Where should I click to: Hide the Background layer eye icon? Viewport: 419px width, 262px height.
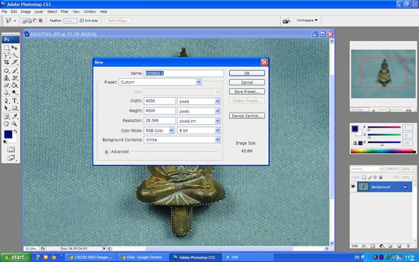click(354, 187)
